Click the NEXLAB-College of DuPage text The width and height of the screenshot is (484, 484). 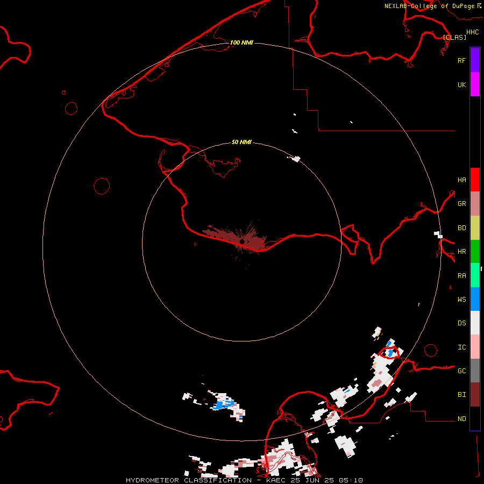coord(429,6)
